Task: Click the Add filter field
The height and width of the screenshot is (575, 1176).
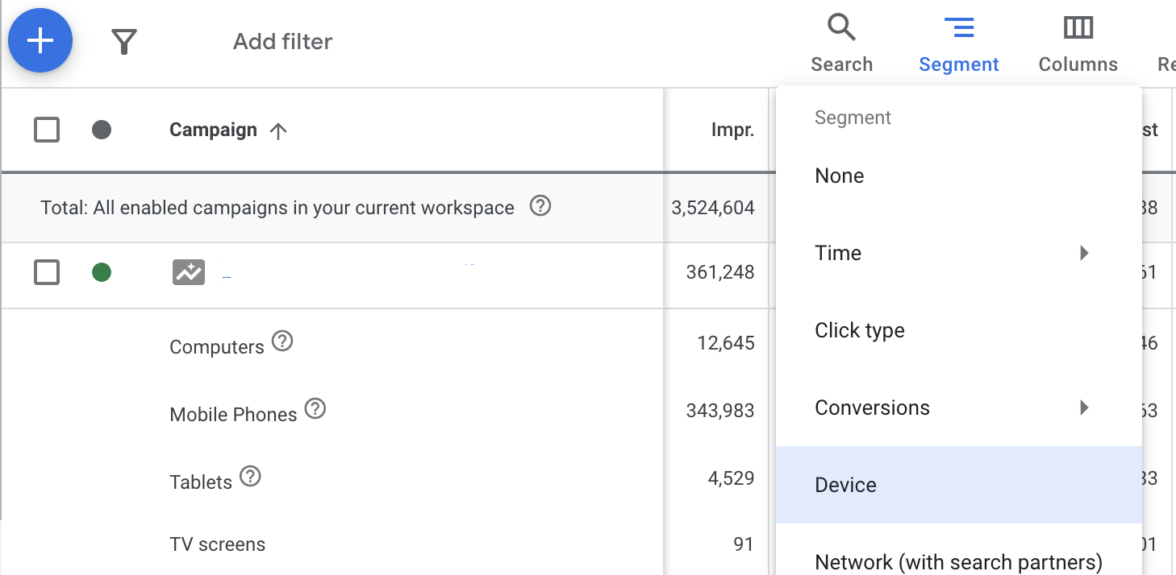Action: point(283,42)
